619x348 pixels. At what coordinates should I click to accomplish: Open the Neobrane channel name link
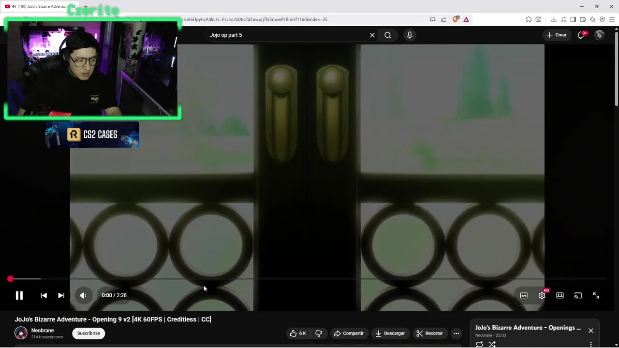point(43,331)
